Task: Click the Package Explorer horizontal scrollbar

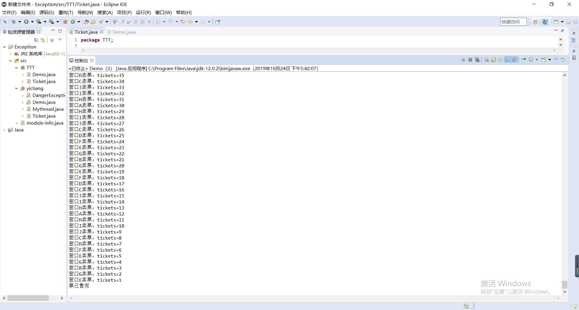Action: click(28, 298)
